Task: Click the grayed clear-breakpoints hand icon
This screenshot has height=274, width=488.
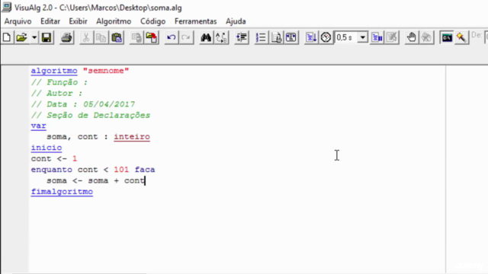Action: (x=427, y=37)
